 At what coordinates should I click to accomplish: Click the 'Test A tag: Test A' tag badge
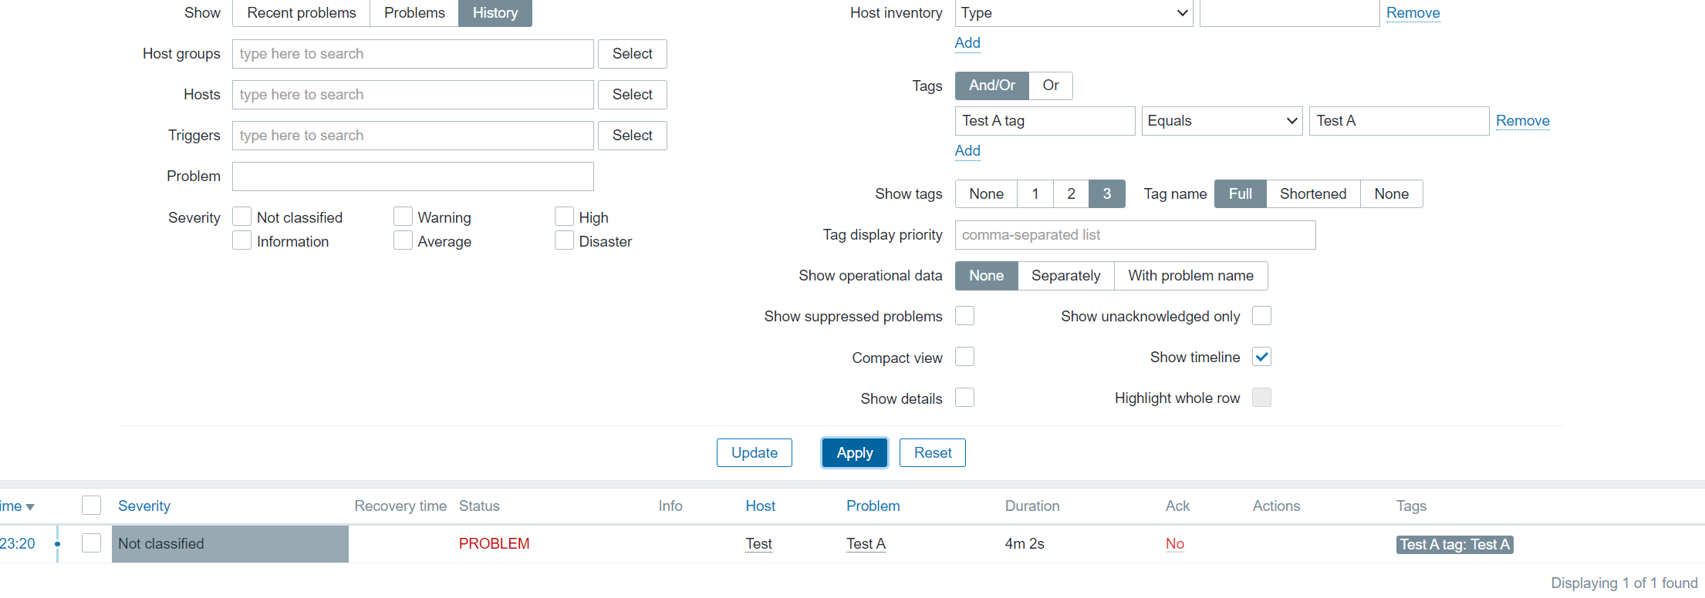[x=1453, y=545]
